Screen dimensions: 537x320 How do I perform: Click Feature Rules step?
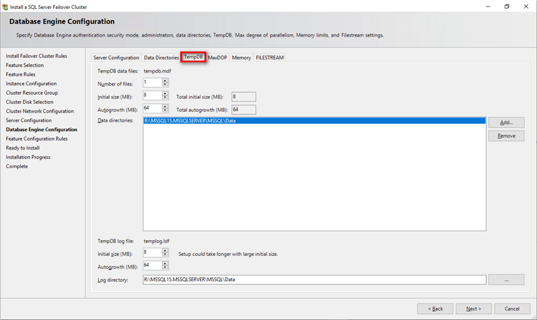(x=20, y=74)
